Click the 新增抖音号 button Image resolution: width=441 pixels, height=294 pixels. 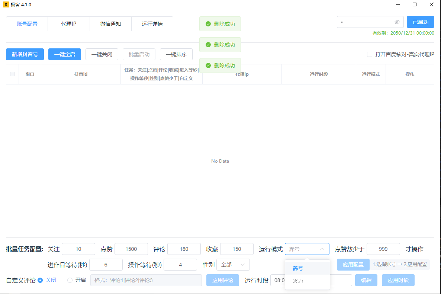point(25,54)
